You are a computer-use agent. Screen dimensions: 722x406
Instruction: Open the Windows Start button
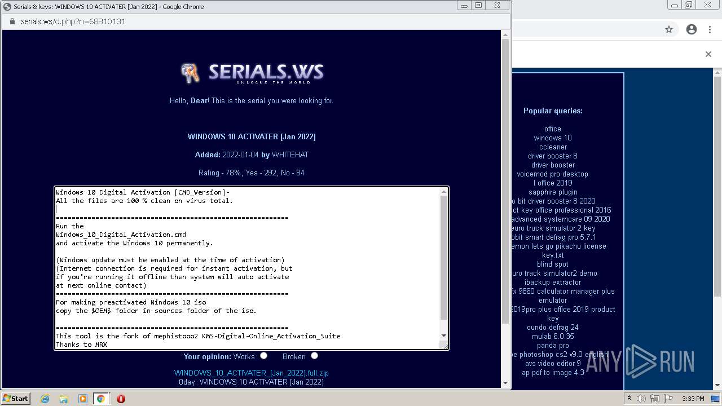tap(16, 398)
